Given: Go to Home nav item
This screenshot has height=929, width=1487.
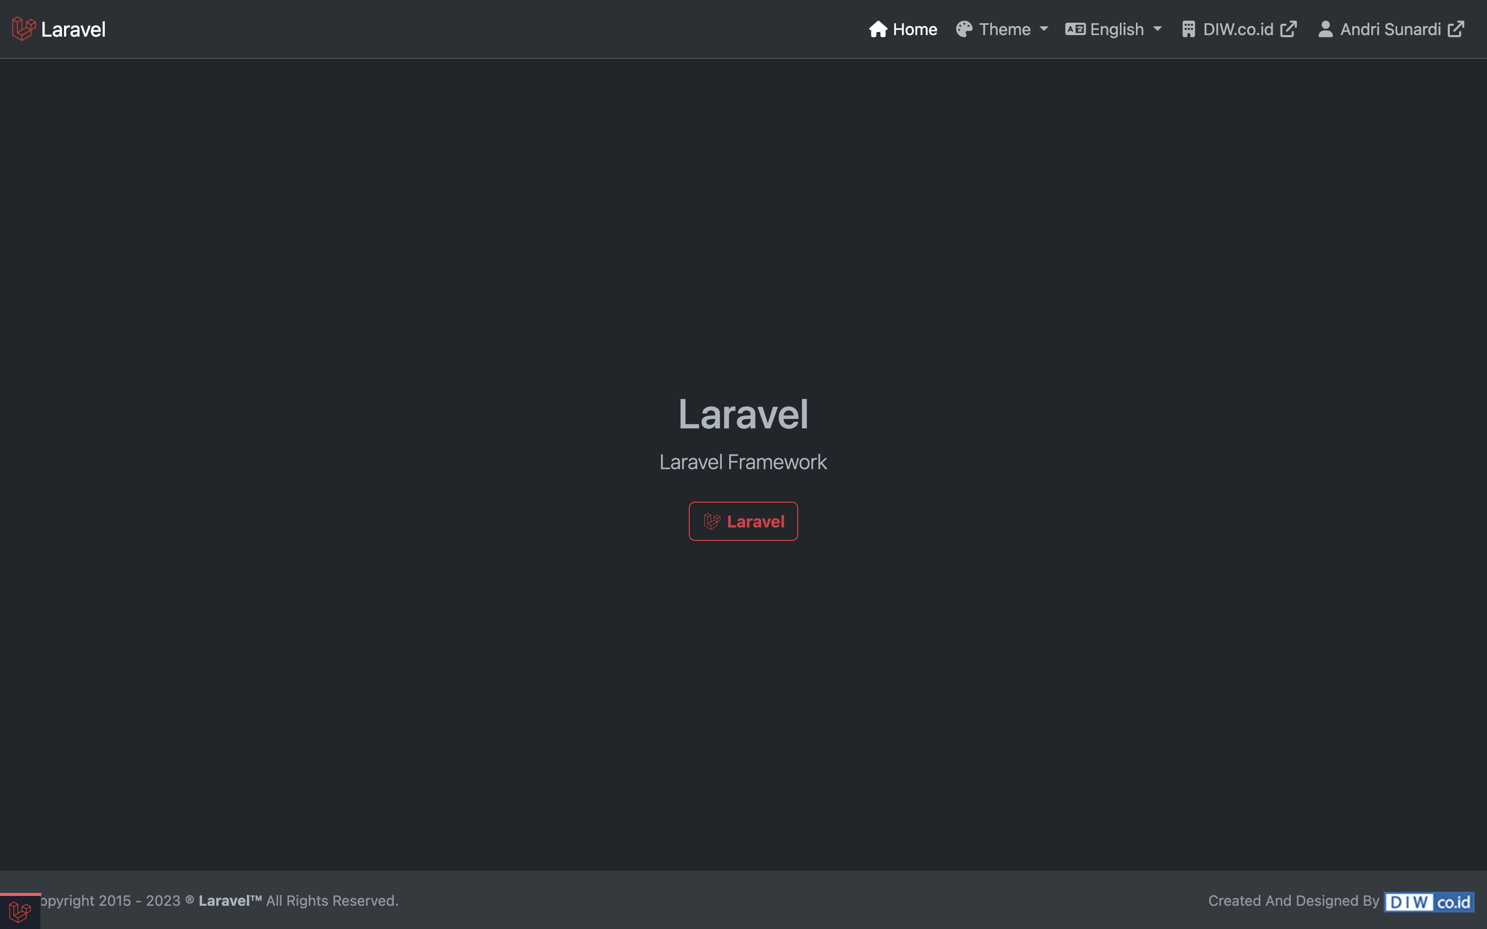Looking at the screenshot, I should [x=914, y=29].
